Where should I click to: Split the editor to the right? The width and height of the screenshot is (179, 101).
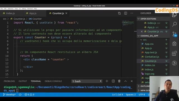point(126,13)
